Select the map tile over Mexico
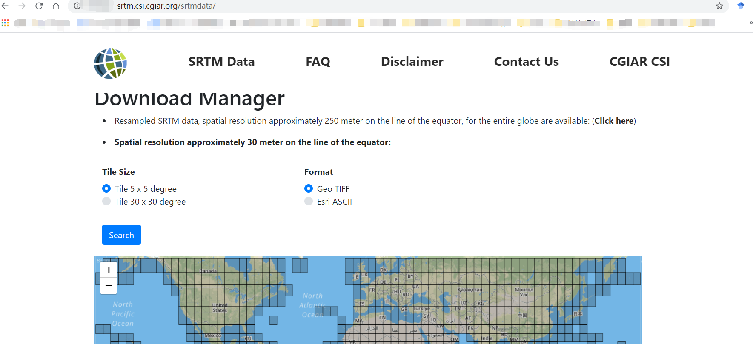Screen dimensions: 753x344 click(x=213, y=335)
